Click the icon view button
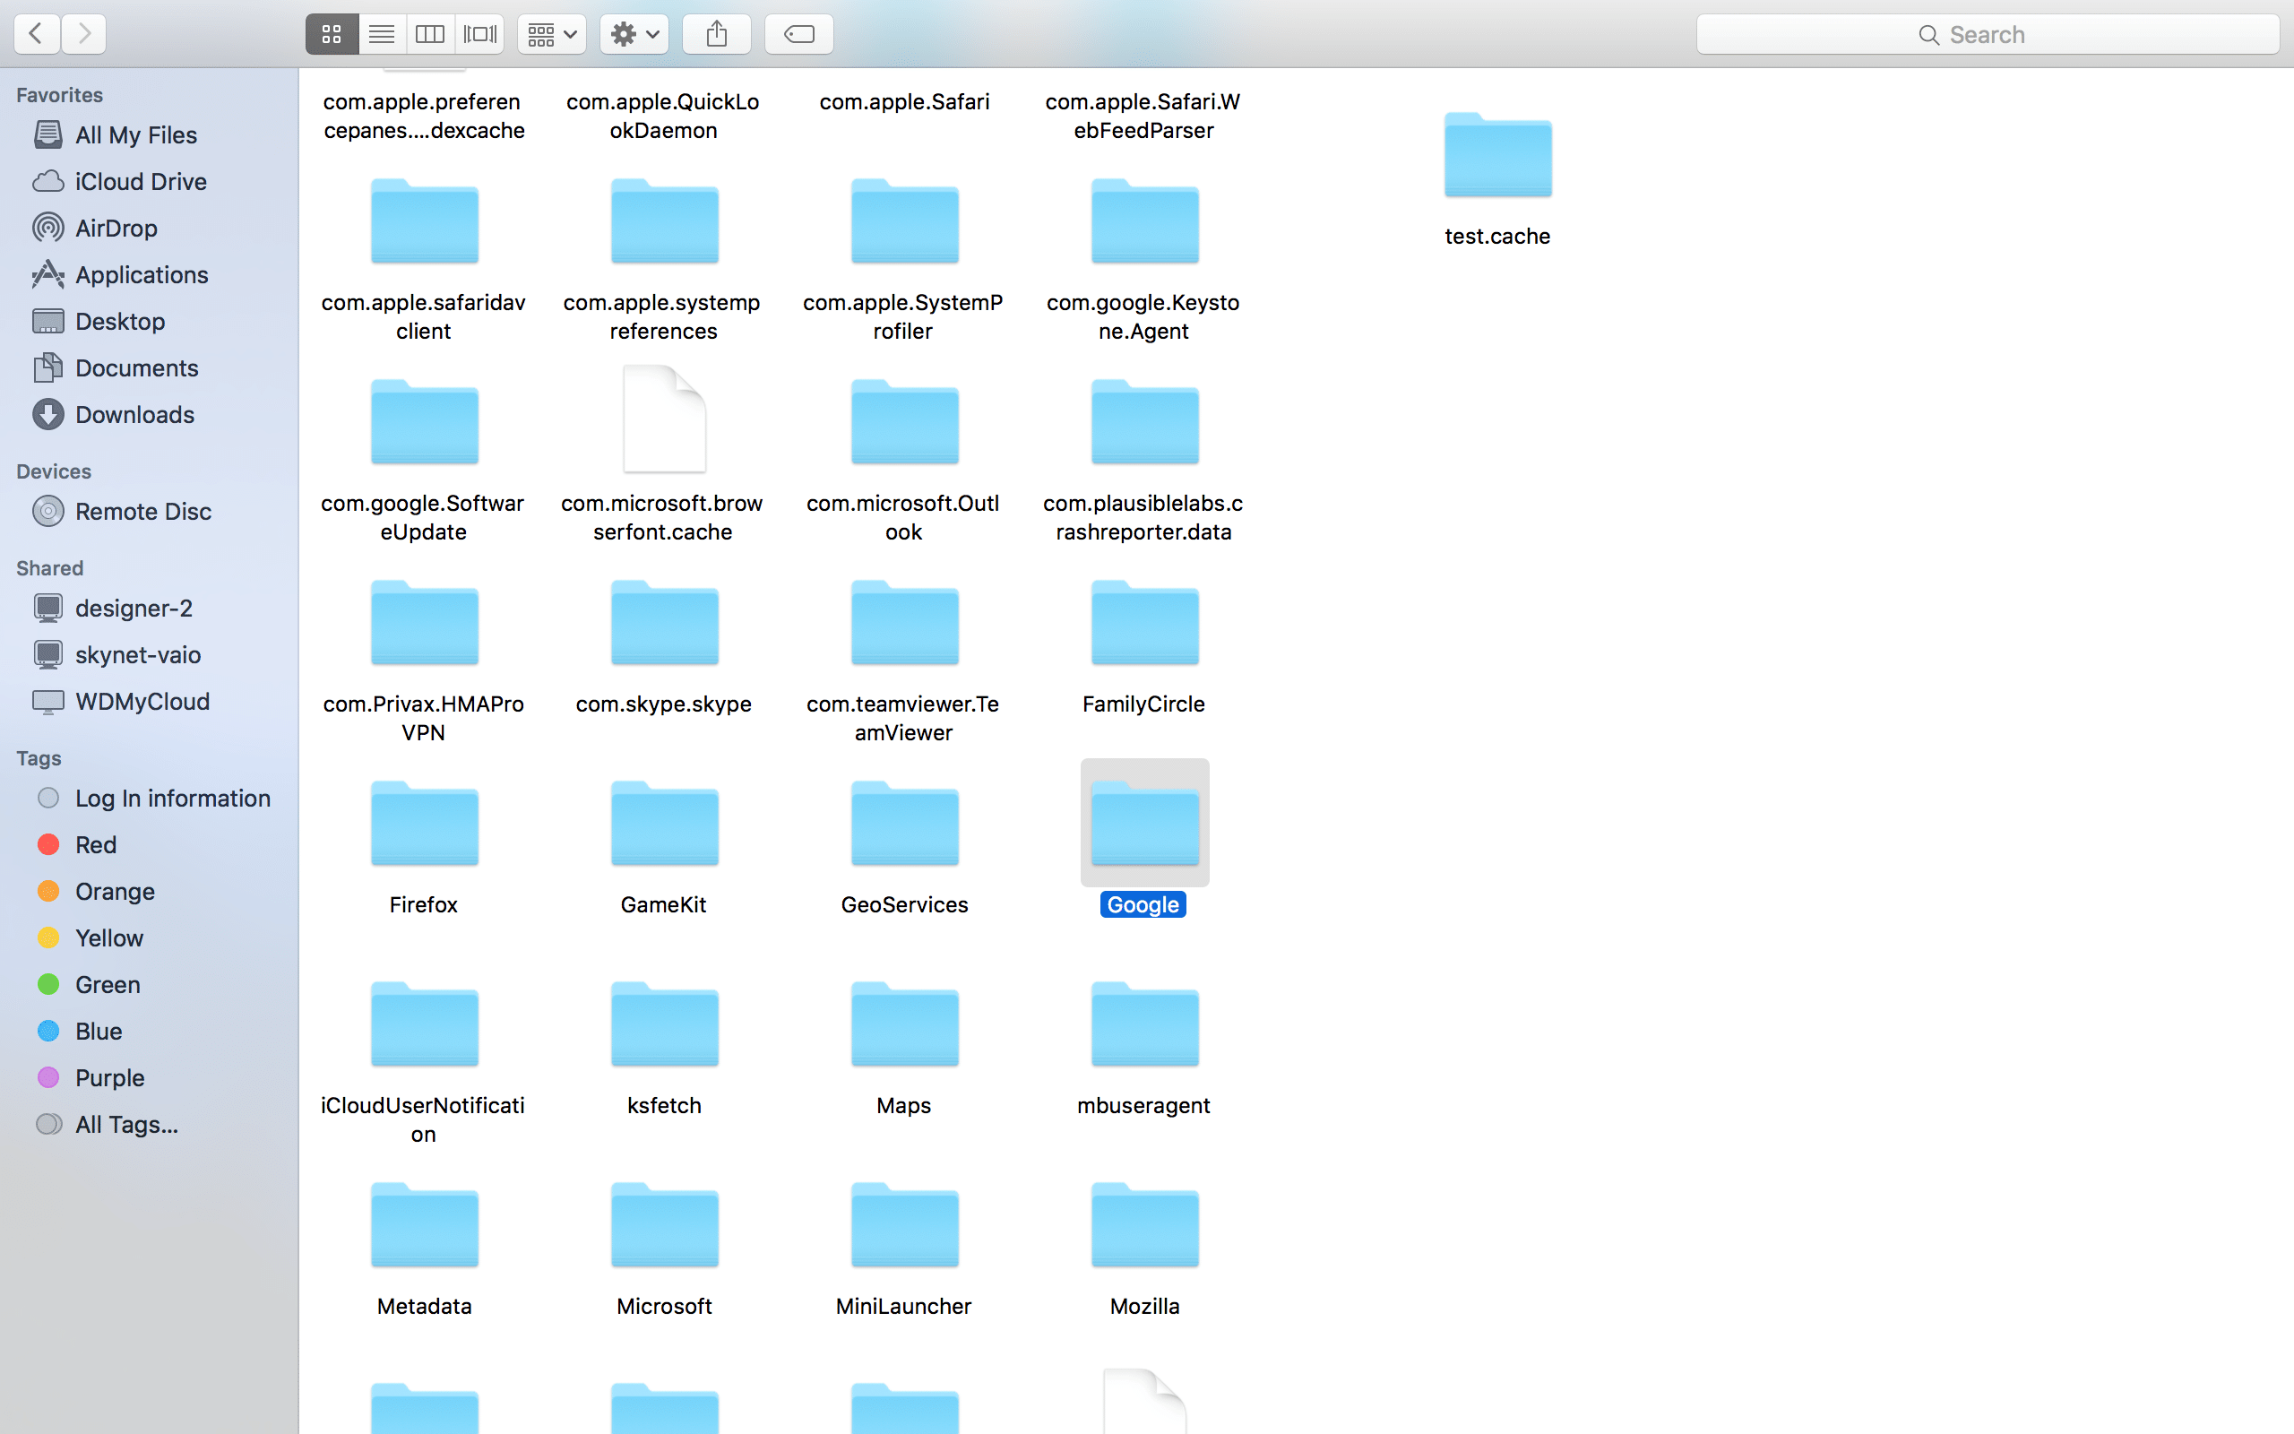The width and height of the screenshot is (2294, 1434). (x=331, y=33)
